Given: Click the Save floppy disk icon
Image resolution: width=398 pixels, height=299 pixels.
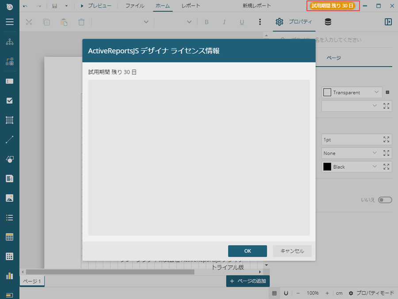Looking at the screenshot, I should pos(54,6).
